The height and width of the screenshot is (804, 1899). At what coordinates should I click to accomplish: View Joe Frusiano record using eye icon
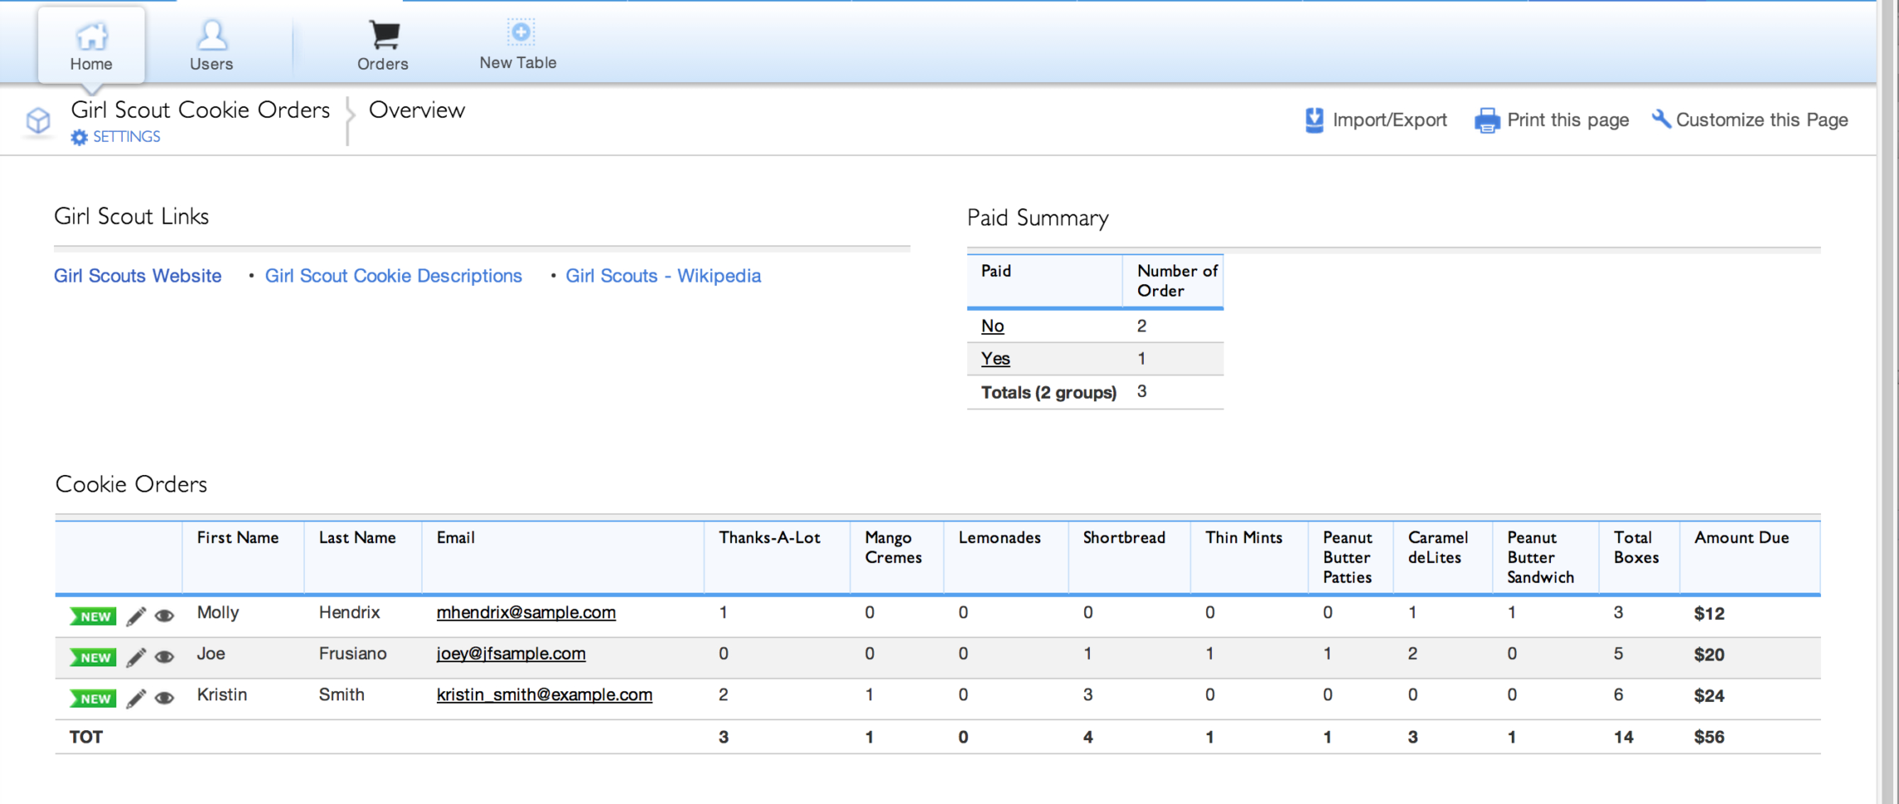coord(165,657)
